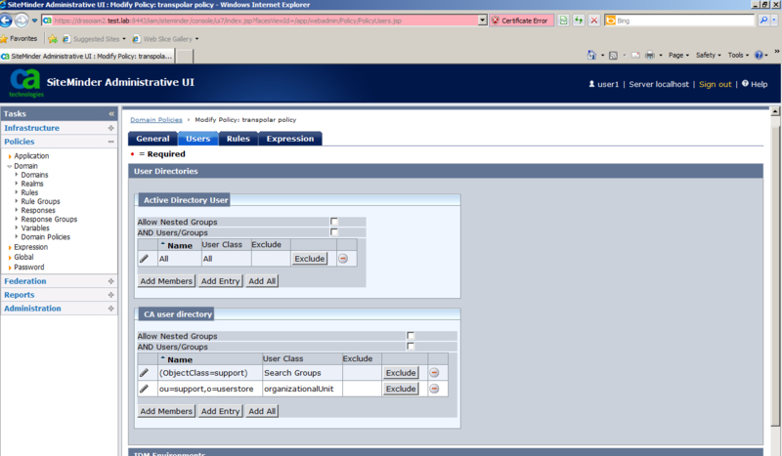Click Domain Policies breadcrumb link

(x=156, y=119)
